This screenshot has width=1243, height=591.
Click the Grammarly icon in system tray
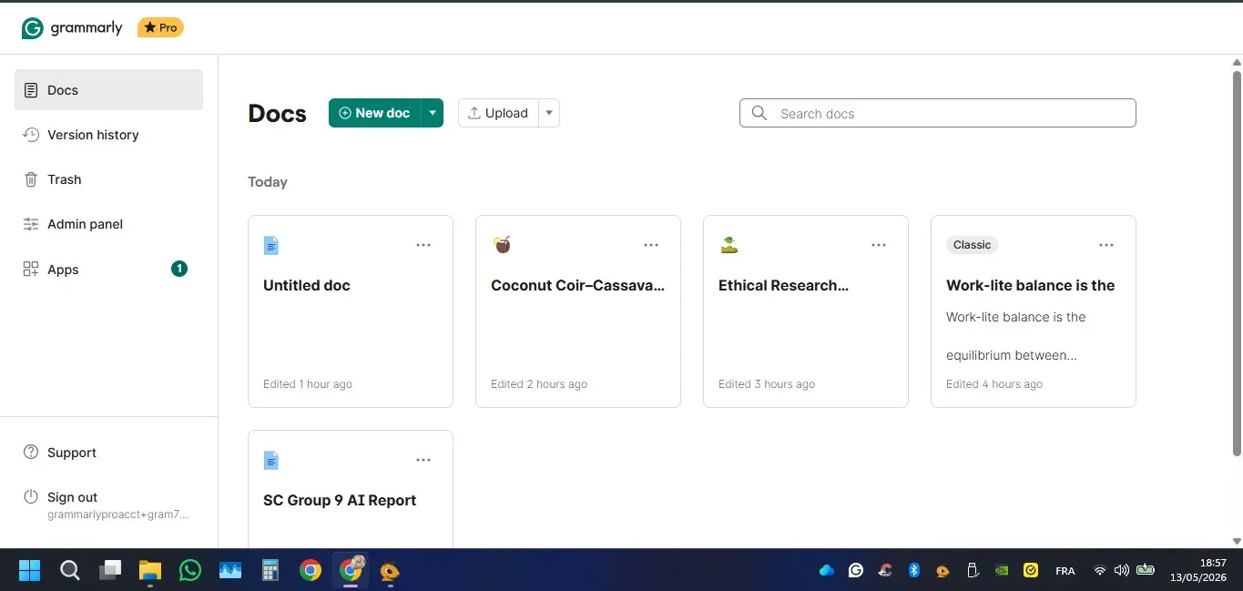(856, 571)
